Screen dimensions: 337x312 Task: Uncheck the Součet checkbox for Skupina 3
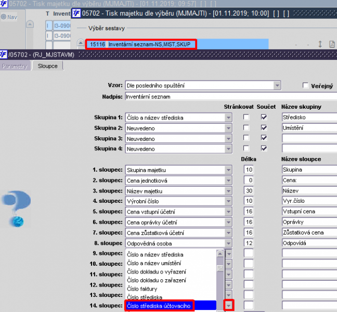point(264,138)
